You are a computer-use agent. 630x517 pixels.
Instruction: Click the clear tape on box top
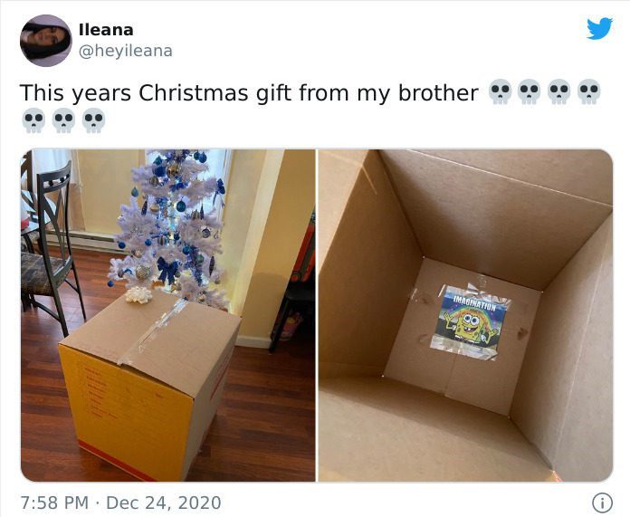(x=155, y=331)
